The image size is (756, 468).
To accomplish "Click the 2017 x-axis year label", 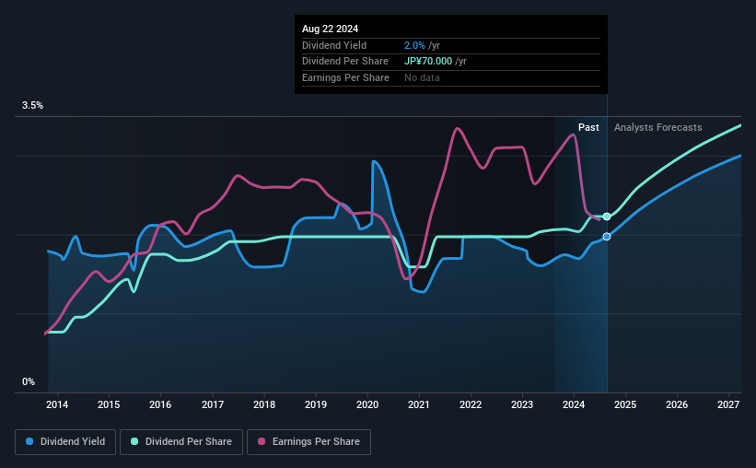I will 213,404.
